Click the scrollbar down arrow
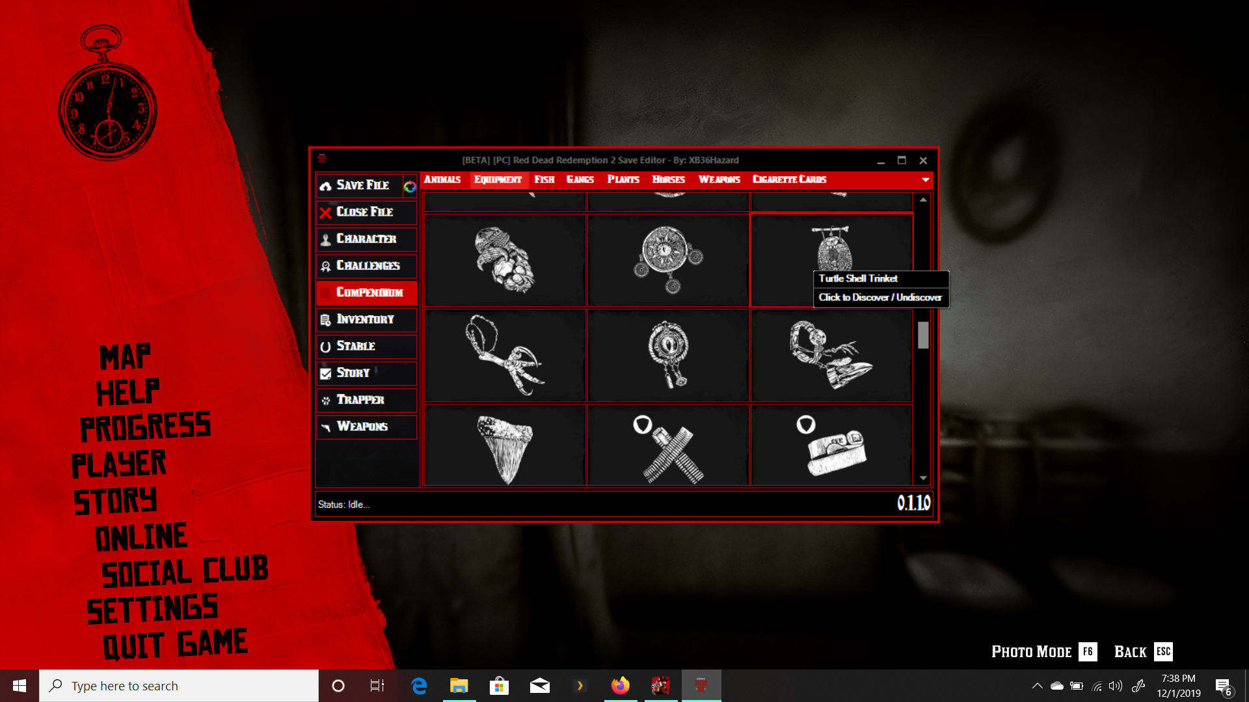The image size is (1249, 702). point(923,478)
